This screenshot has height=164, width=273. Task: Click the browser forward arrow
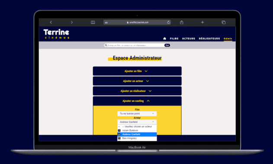(72, 22)
